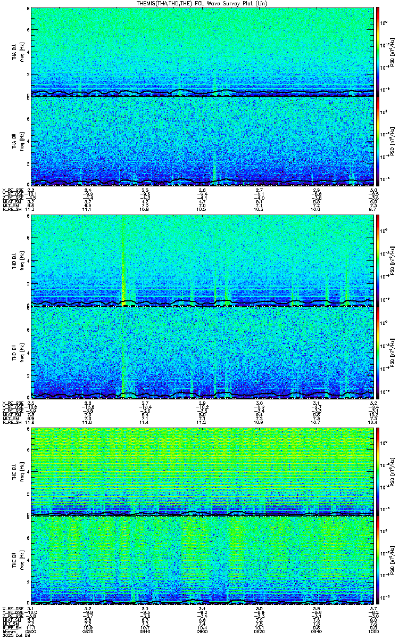This screenshot has width=399, height=639.
Task: Click the THA BII spectrogram panel
Action: click(202, 141)
